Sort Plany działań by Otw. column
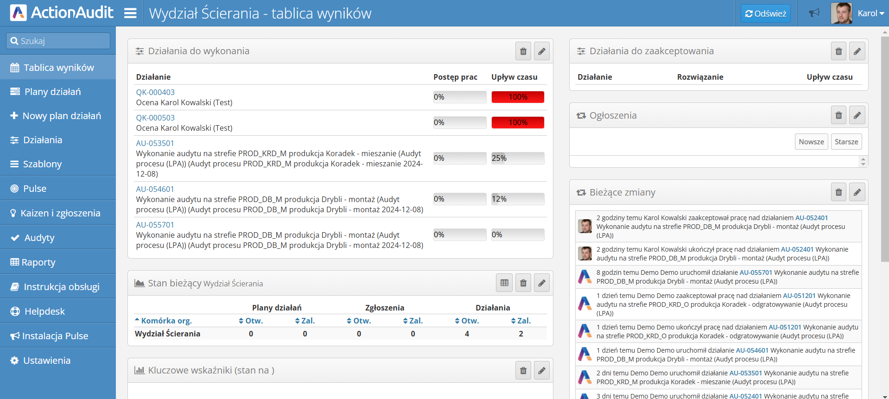 coord(251,321)
